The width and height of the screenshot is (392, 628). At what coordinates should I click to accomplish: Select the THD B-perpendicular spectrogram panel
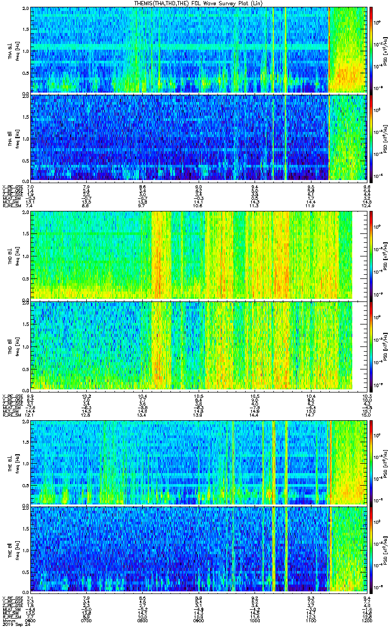(x=199, y=255)
